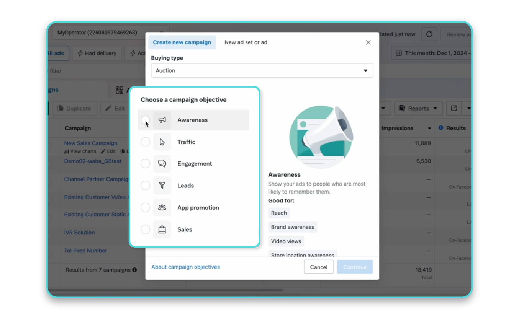This screenshot has width=519, height=319.
Task: Click the Brand awareness tag
Action: [x=293, y=227]
